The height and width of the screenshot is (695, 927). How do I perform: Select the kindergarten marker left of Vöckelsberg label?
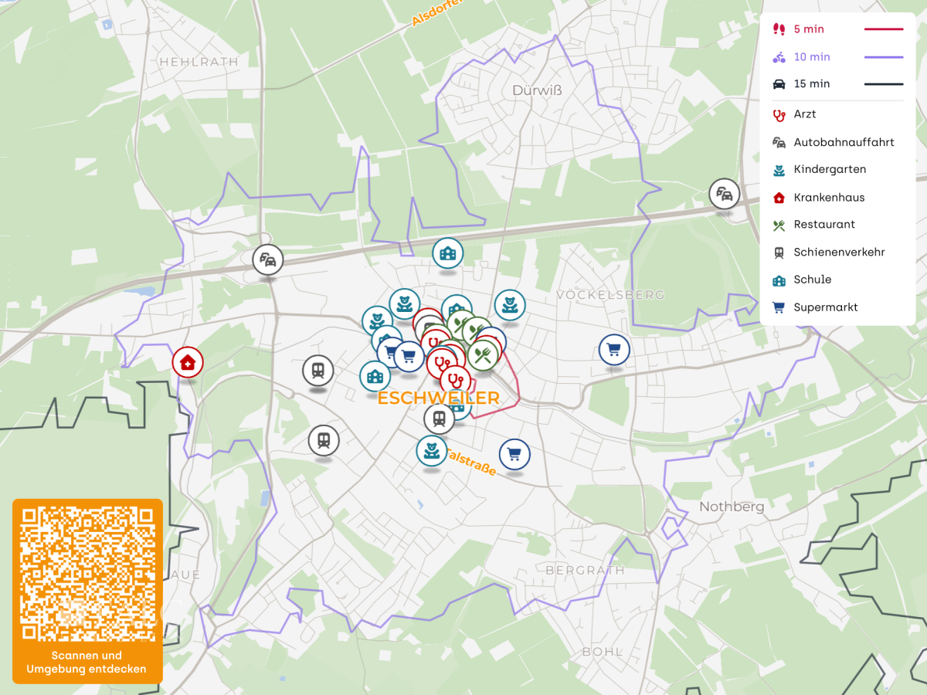(x=509, y=304)
